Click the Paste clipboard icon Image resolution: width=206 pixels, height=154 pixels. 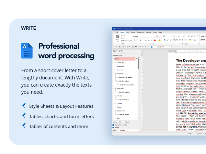pyautogui.click(x=117, y=37)
